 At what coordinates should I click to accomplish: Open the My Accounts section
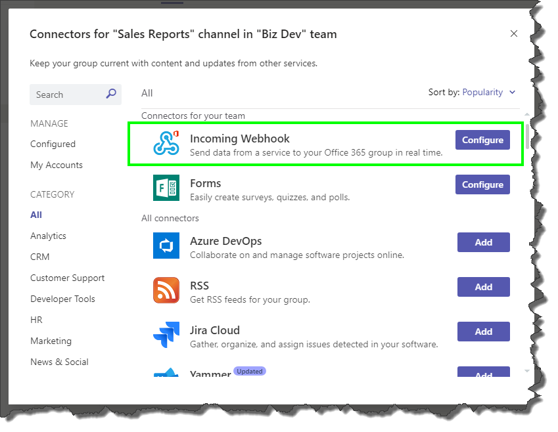[56, 165]
